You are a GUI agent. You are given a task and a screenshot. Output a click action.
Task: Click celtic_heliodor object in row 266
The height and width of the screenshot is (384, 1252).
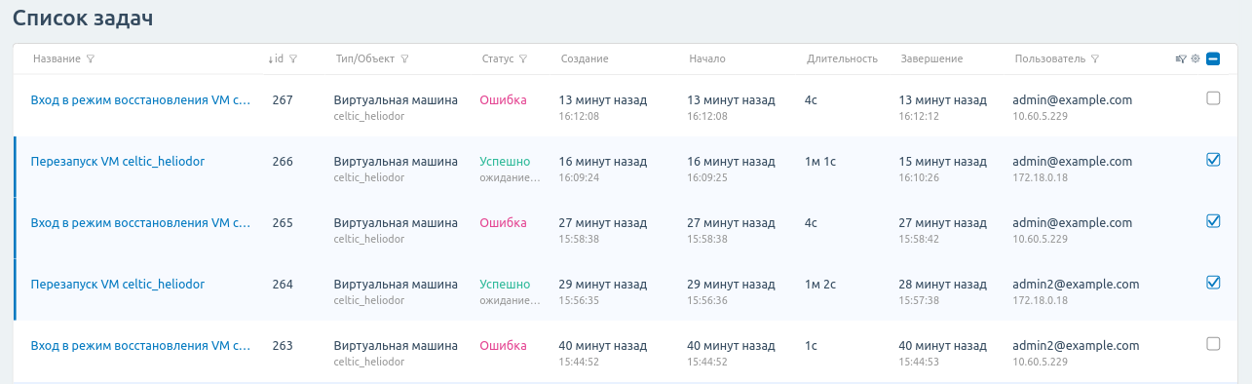pyautogui.click(x=368, y=178)
